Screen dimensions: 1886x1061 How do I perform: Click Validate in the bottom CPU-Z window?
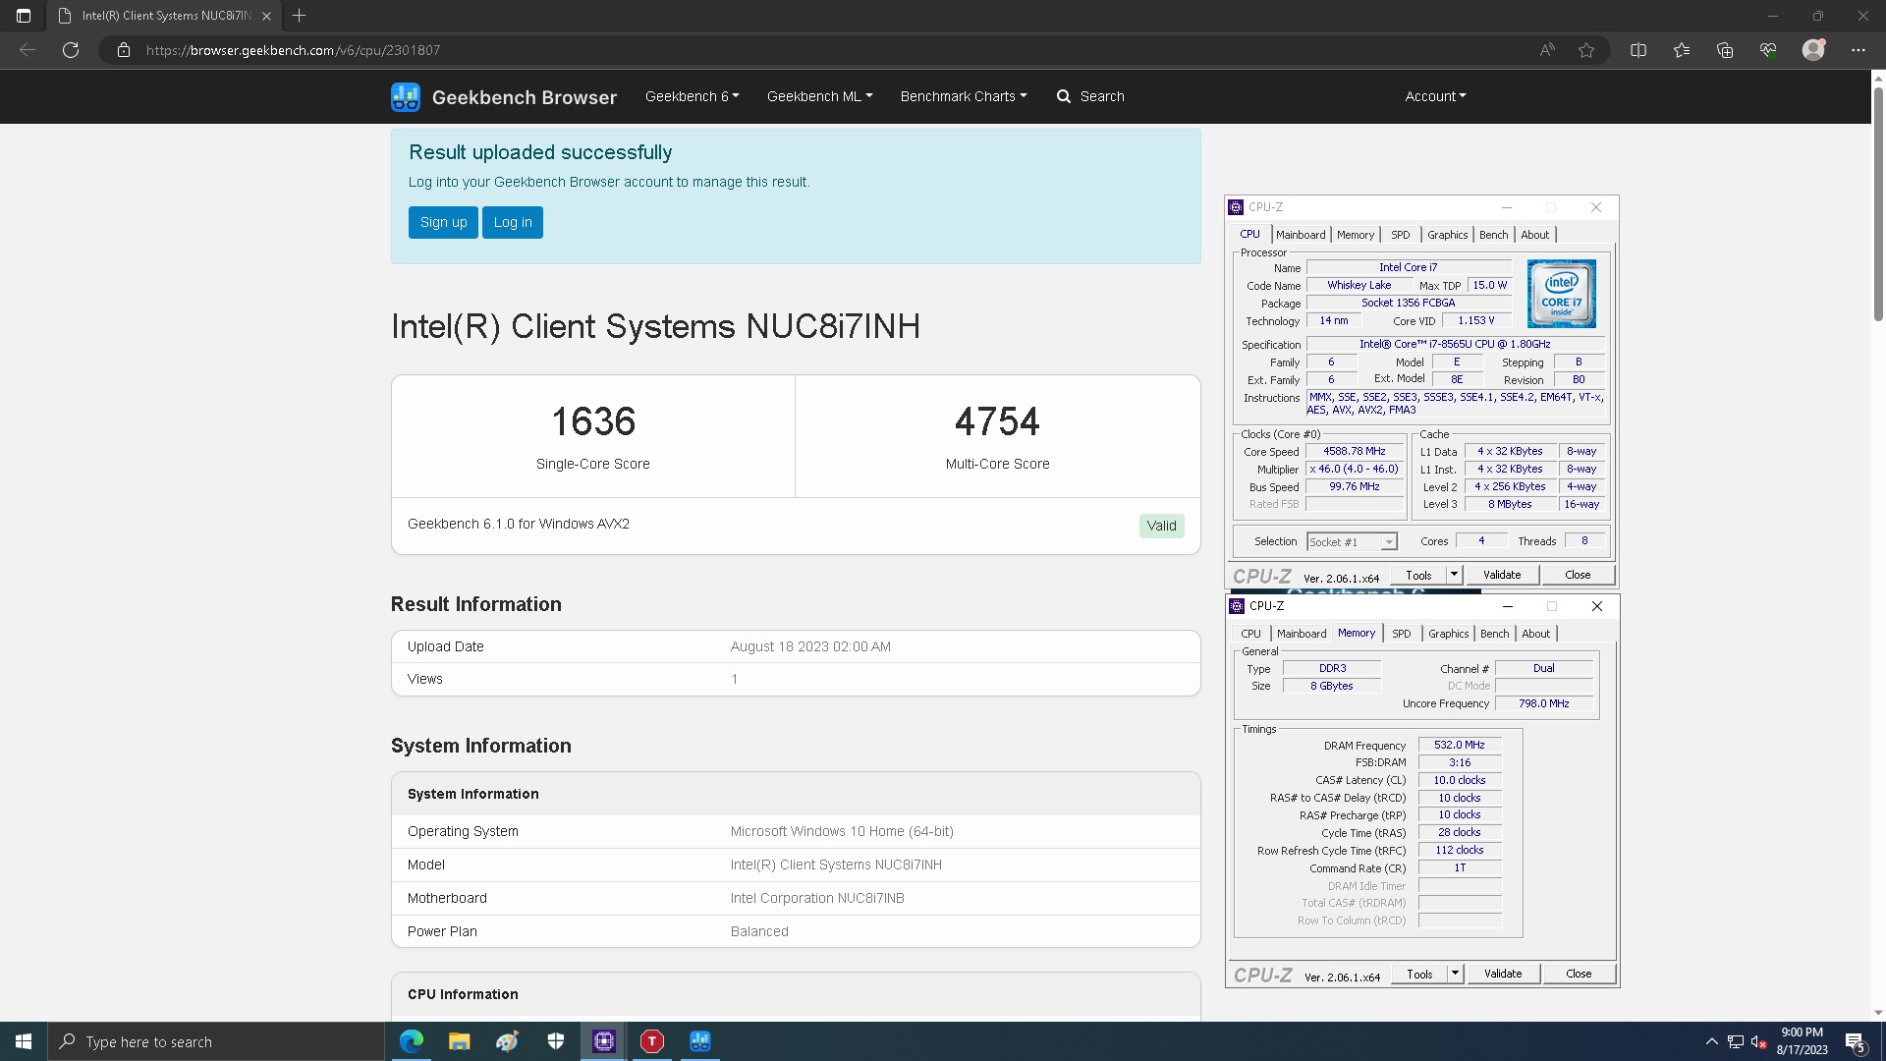click(x=1503, y=974)
